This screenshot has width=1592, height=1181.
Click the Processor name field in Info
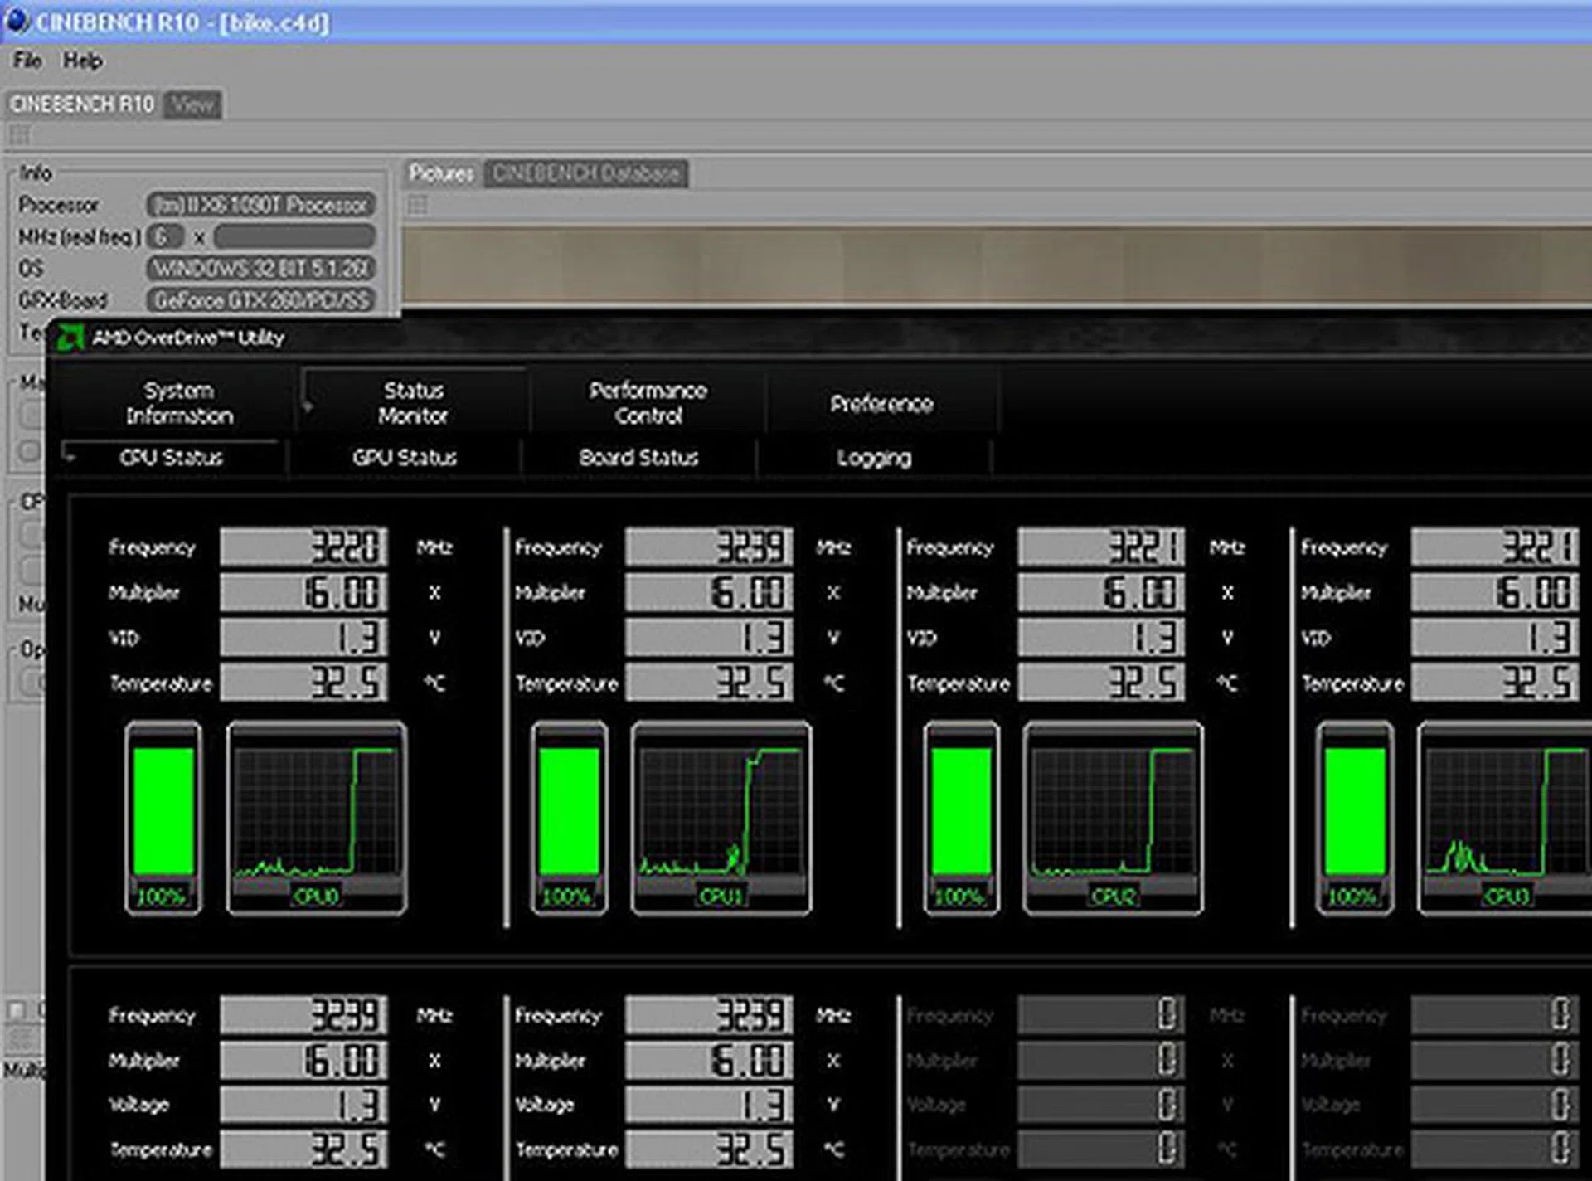pyautogui.click(x=261, y=205)
